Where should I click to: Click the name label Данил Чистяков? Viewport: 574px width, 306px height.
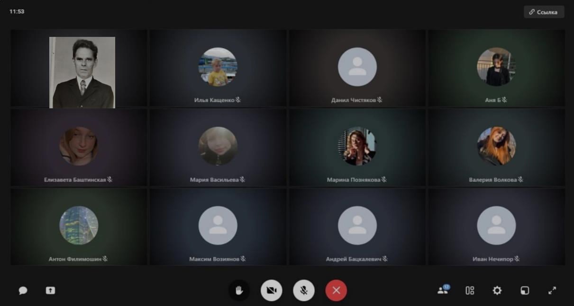coord(354,100)
